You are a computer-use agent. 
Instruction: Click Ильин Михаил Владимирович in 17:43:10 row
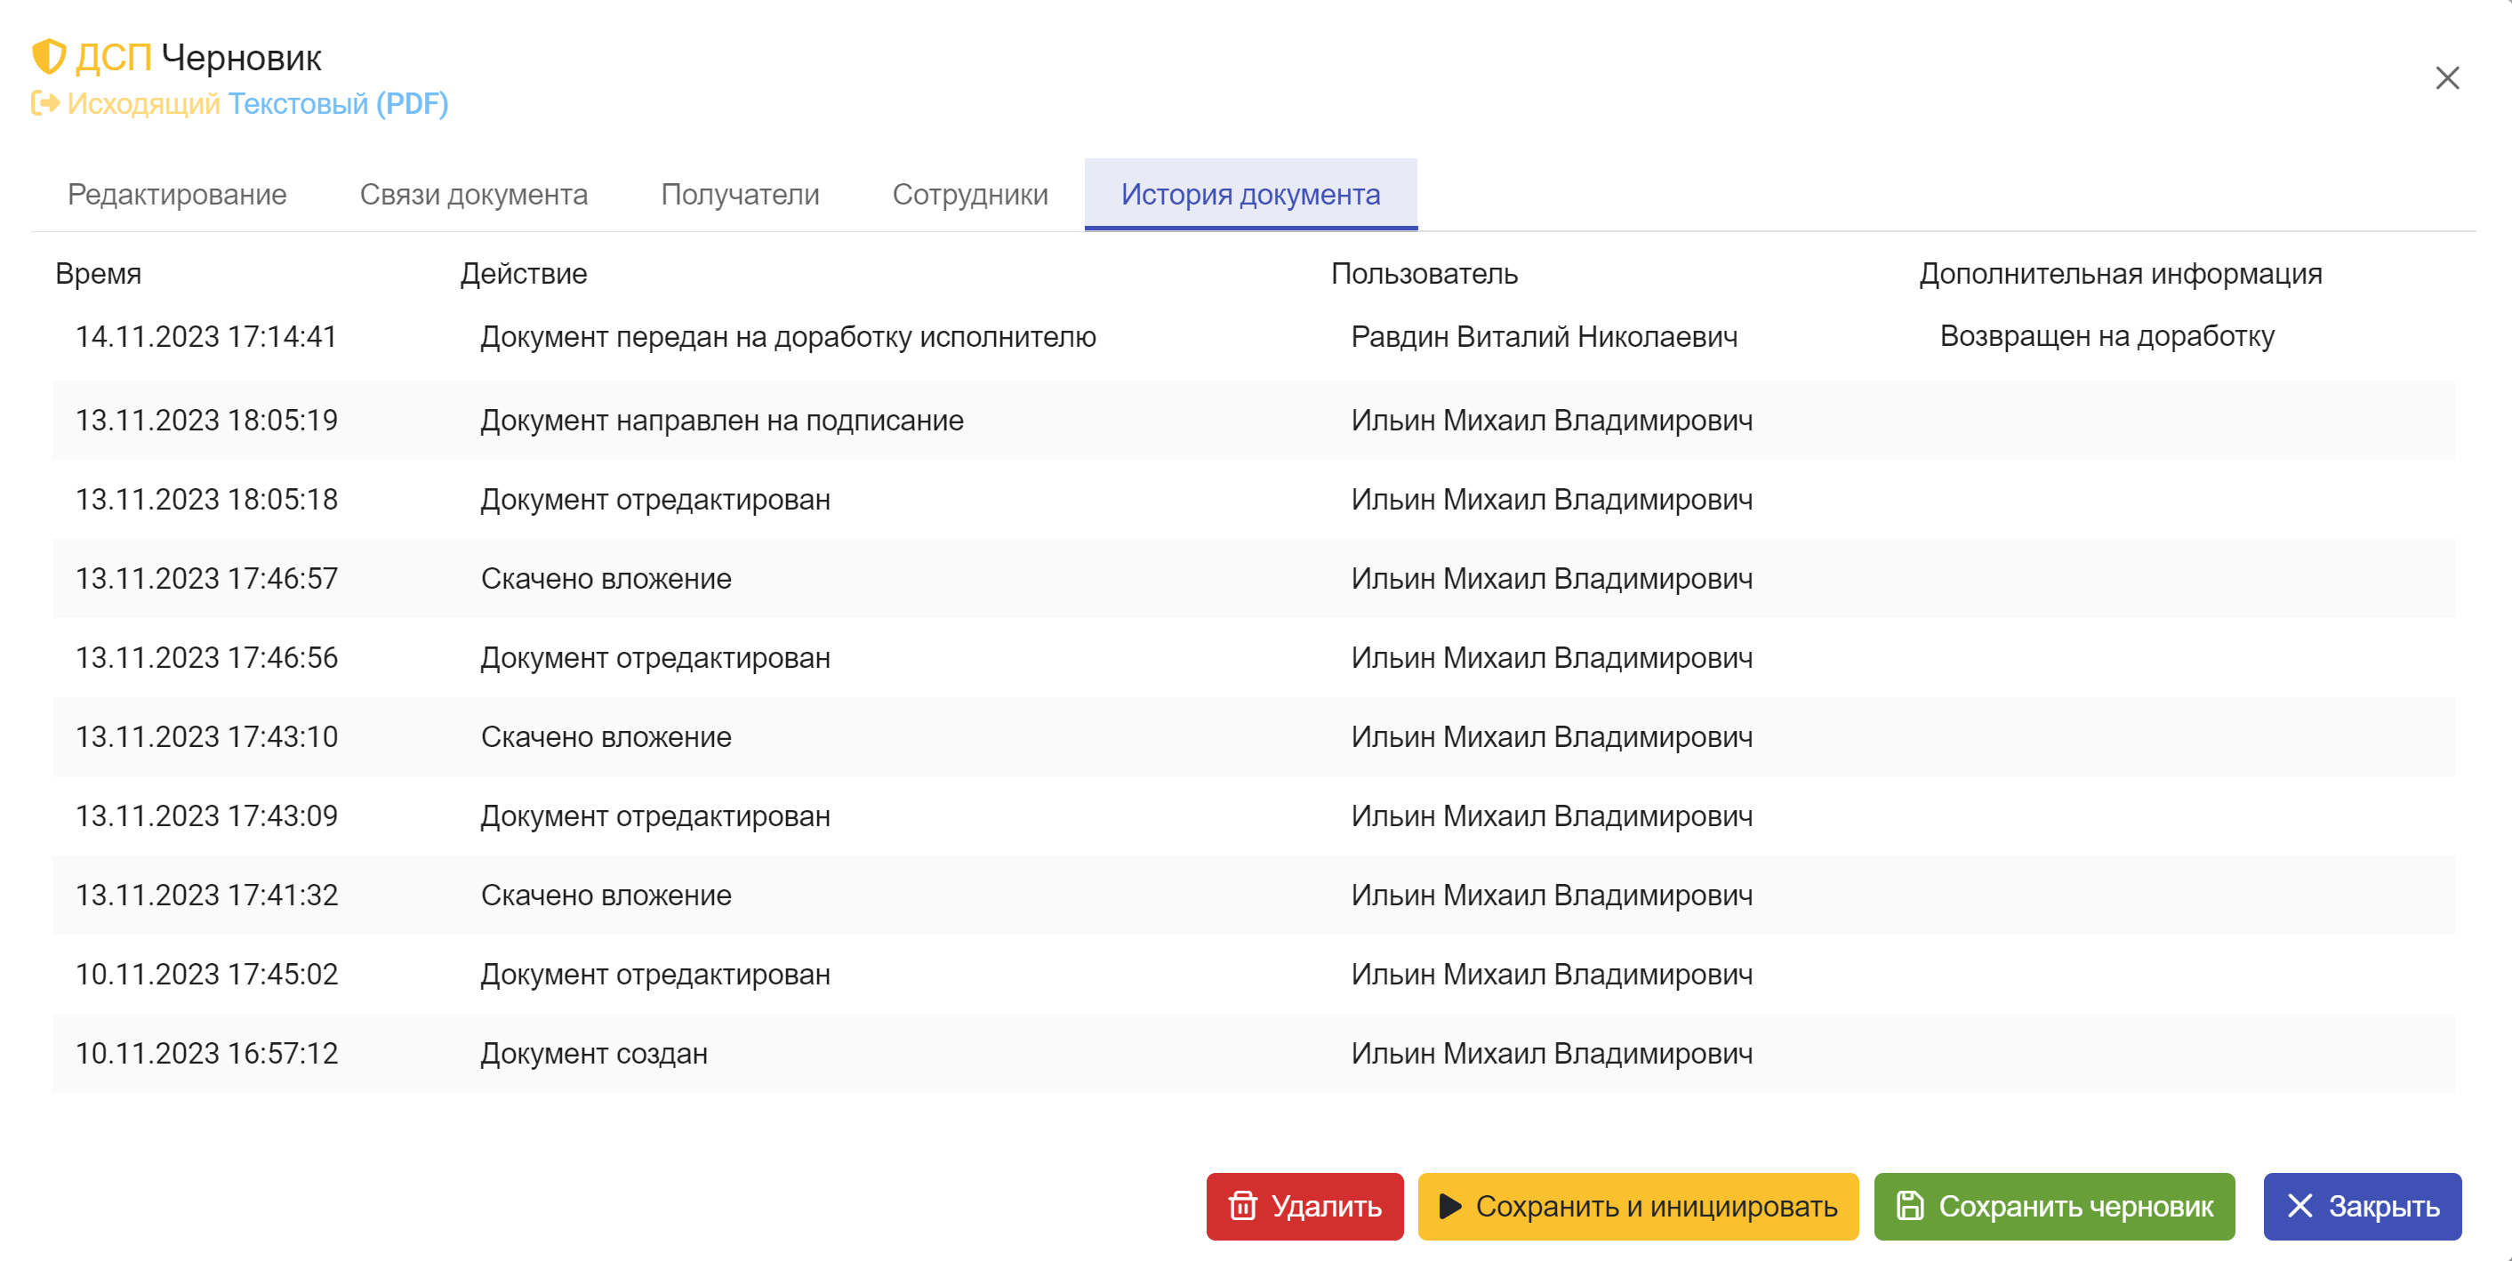1552,736
